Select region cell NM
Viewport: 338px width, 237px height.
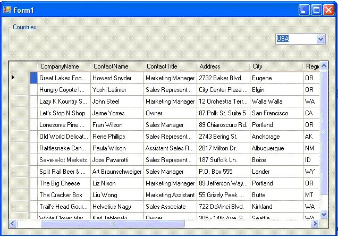pyautogui.click(x=311, y=148)
